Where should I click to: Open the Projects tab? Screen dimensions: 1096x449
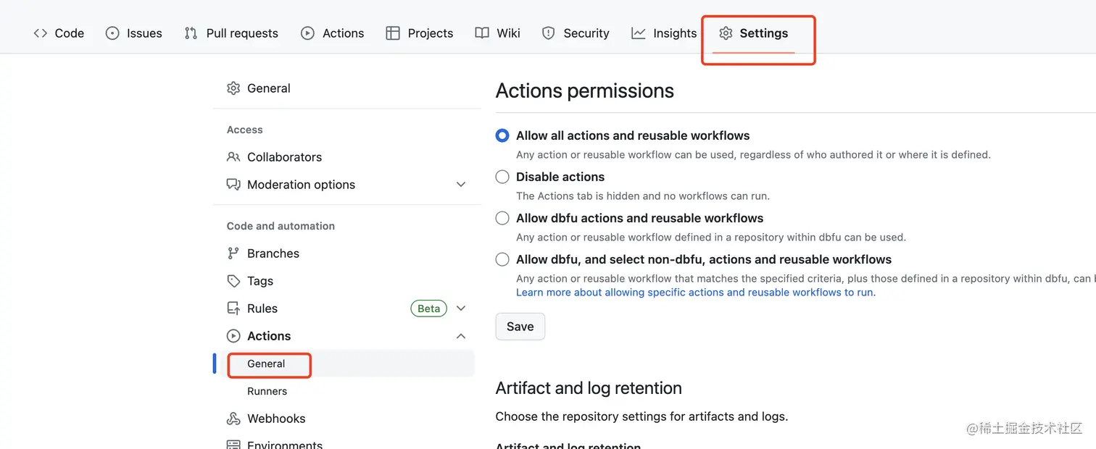coord(420,33)
